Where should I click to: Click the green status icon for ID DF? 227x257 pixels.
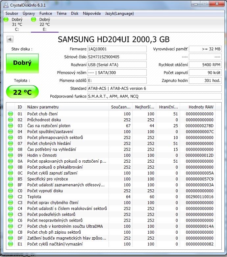coord(11,238)
